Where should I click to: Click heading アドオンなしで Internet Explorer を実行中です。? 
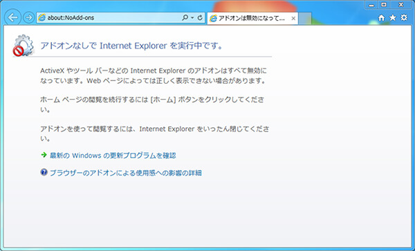[x=131, y=46]
